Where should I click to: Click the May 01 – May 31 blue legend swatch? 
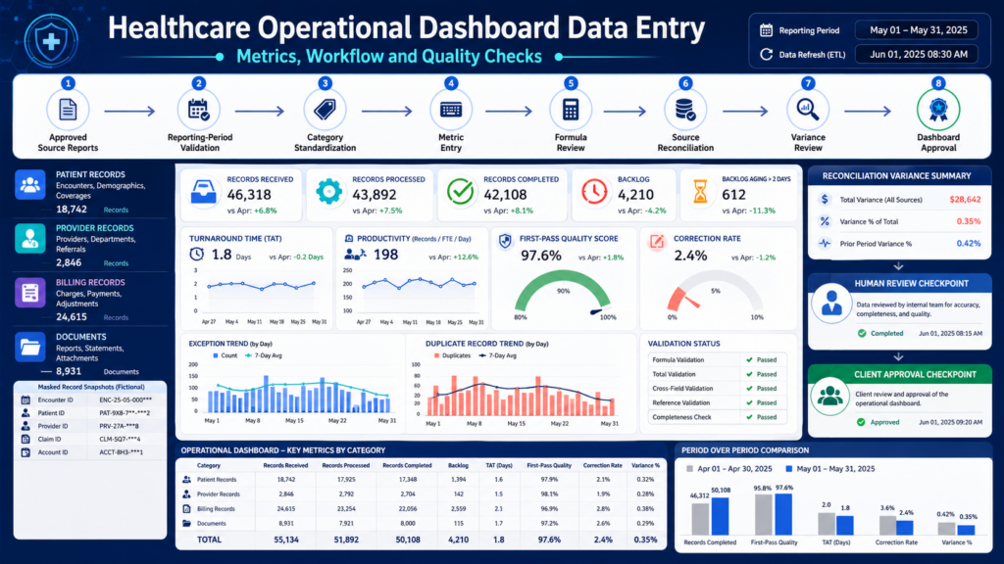pyautogui.click(x=789, y=469)
